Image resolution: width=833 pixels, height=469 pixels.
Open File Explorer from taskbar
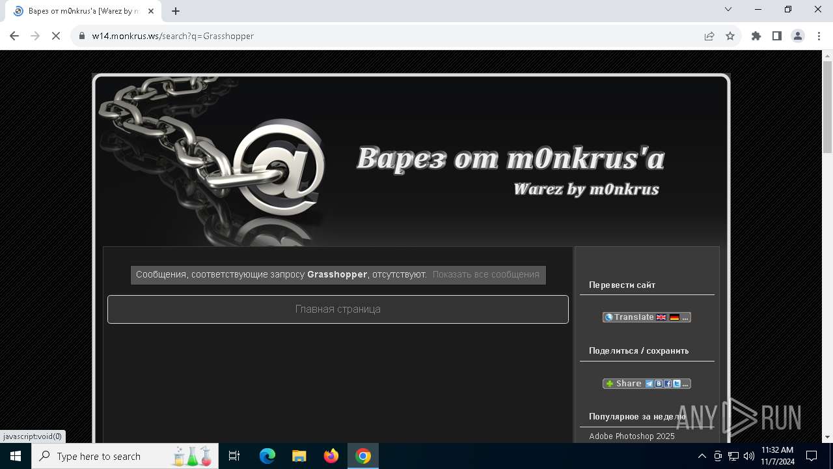point(299,456)
